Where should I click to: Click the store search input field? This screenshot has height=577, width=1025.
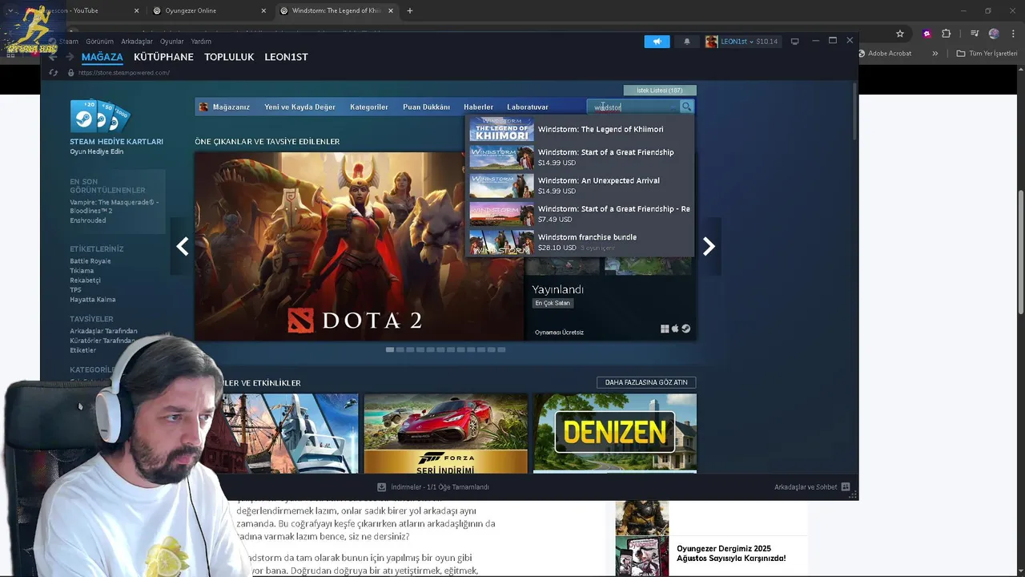(x=634, y=107)
